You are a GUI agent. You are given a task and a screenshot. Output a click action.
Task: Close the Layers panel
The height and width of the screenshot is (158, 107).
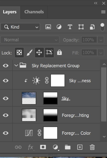click(x=104, y=3)
